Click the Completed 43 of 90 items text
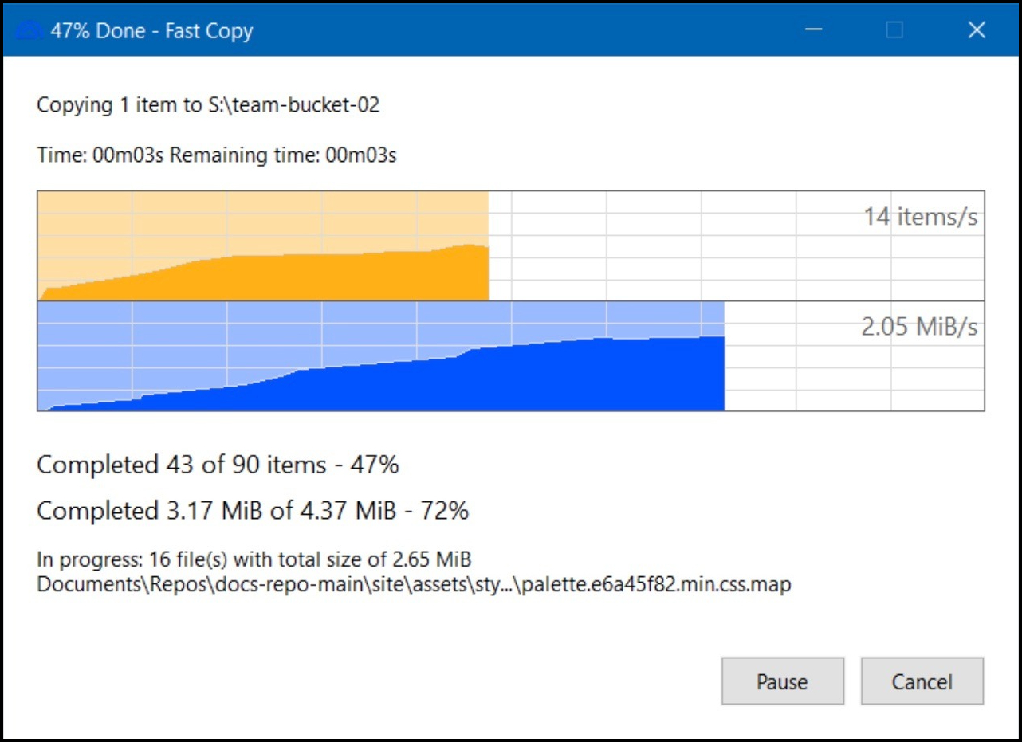1022x742 pixels. tap(218, 465)
